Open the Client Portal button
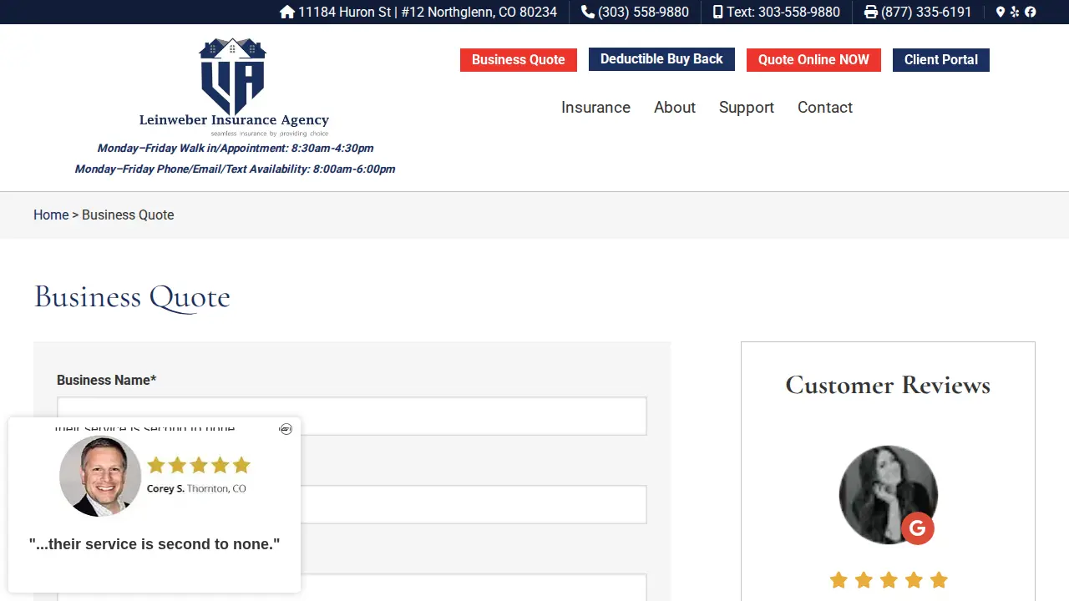The height and width of the screenshot is (601, 1069). click(x=941, y=59)
